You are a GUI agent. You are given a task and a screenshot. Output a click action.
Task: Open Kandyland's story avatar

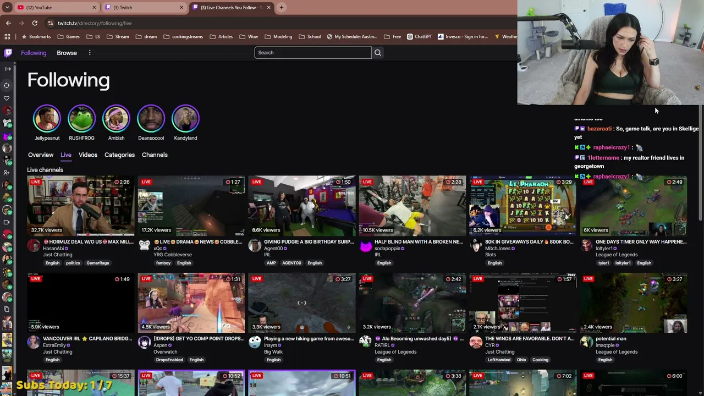[x=185, y=118]
